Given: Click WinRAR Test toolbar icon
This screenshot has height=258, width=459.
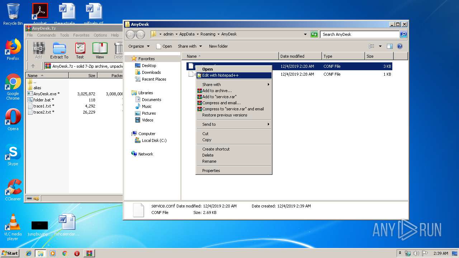Looking at the screenshot, I should coord(80,51).
